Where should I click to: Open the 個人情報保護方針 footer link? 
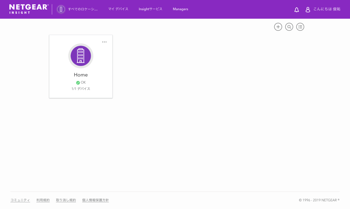click(95, 200)
